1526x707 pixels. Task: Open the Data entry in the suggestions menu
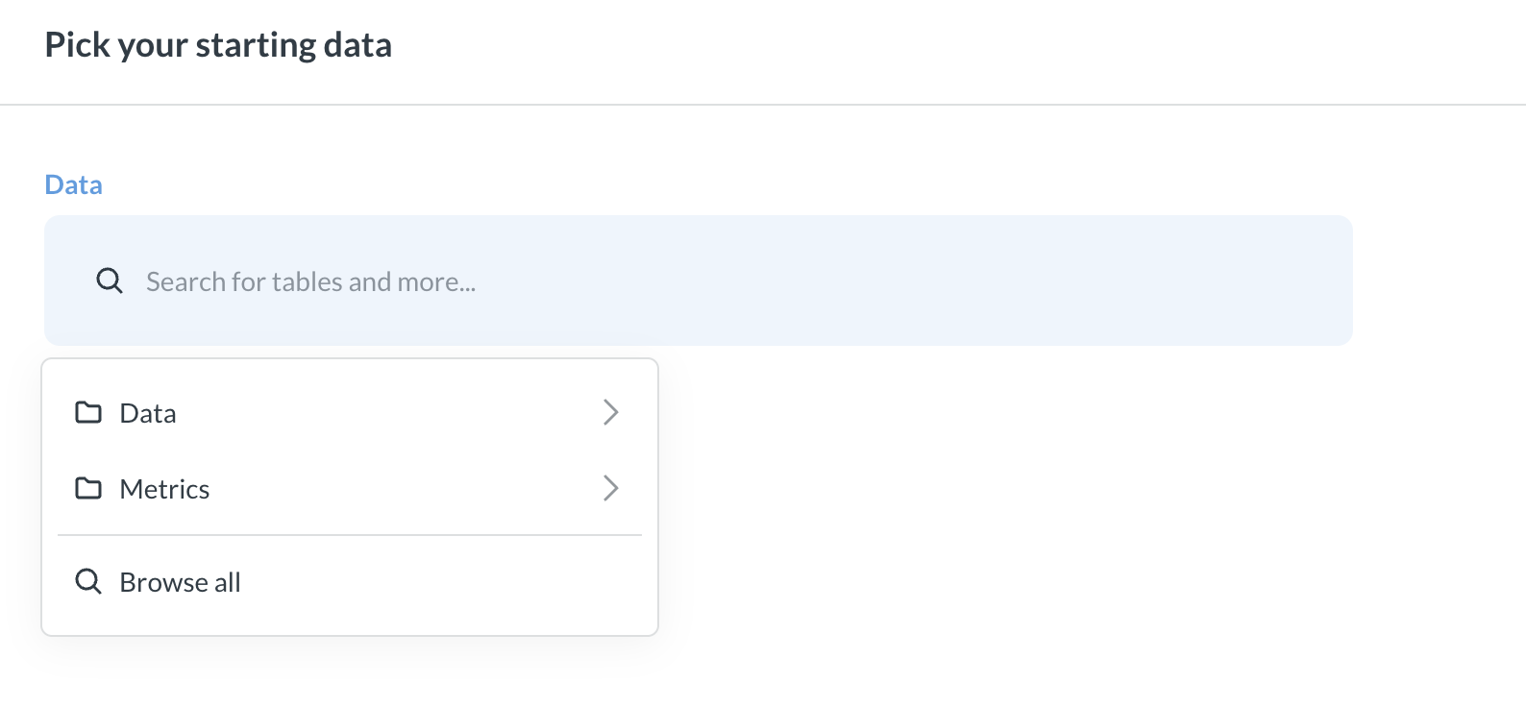[147, 412]
